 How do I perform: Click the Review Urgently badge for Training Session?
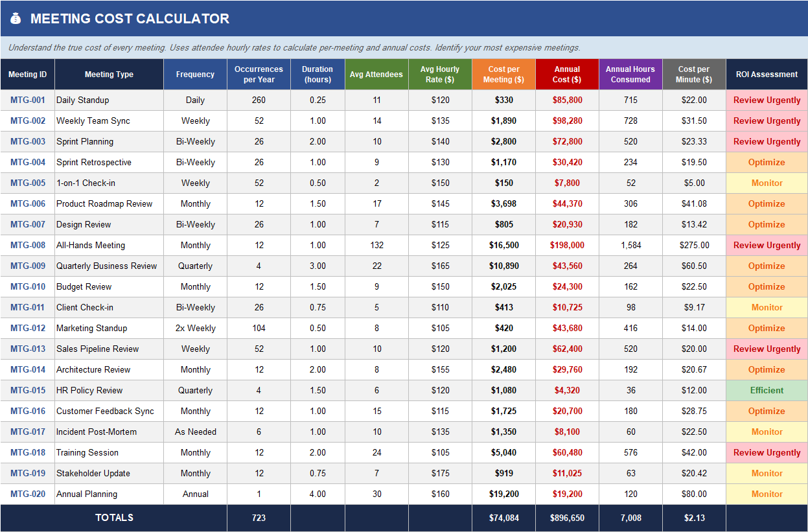(767, 452)
